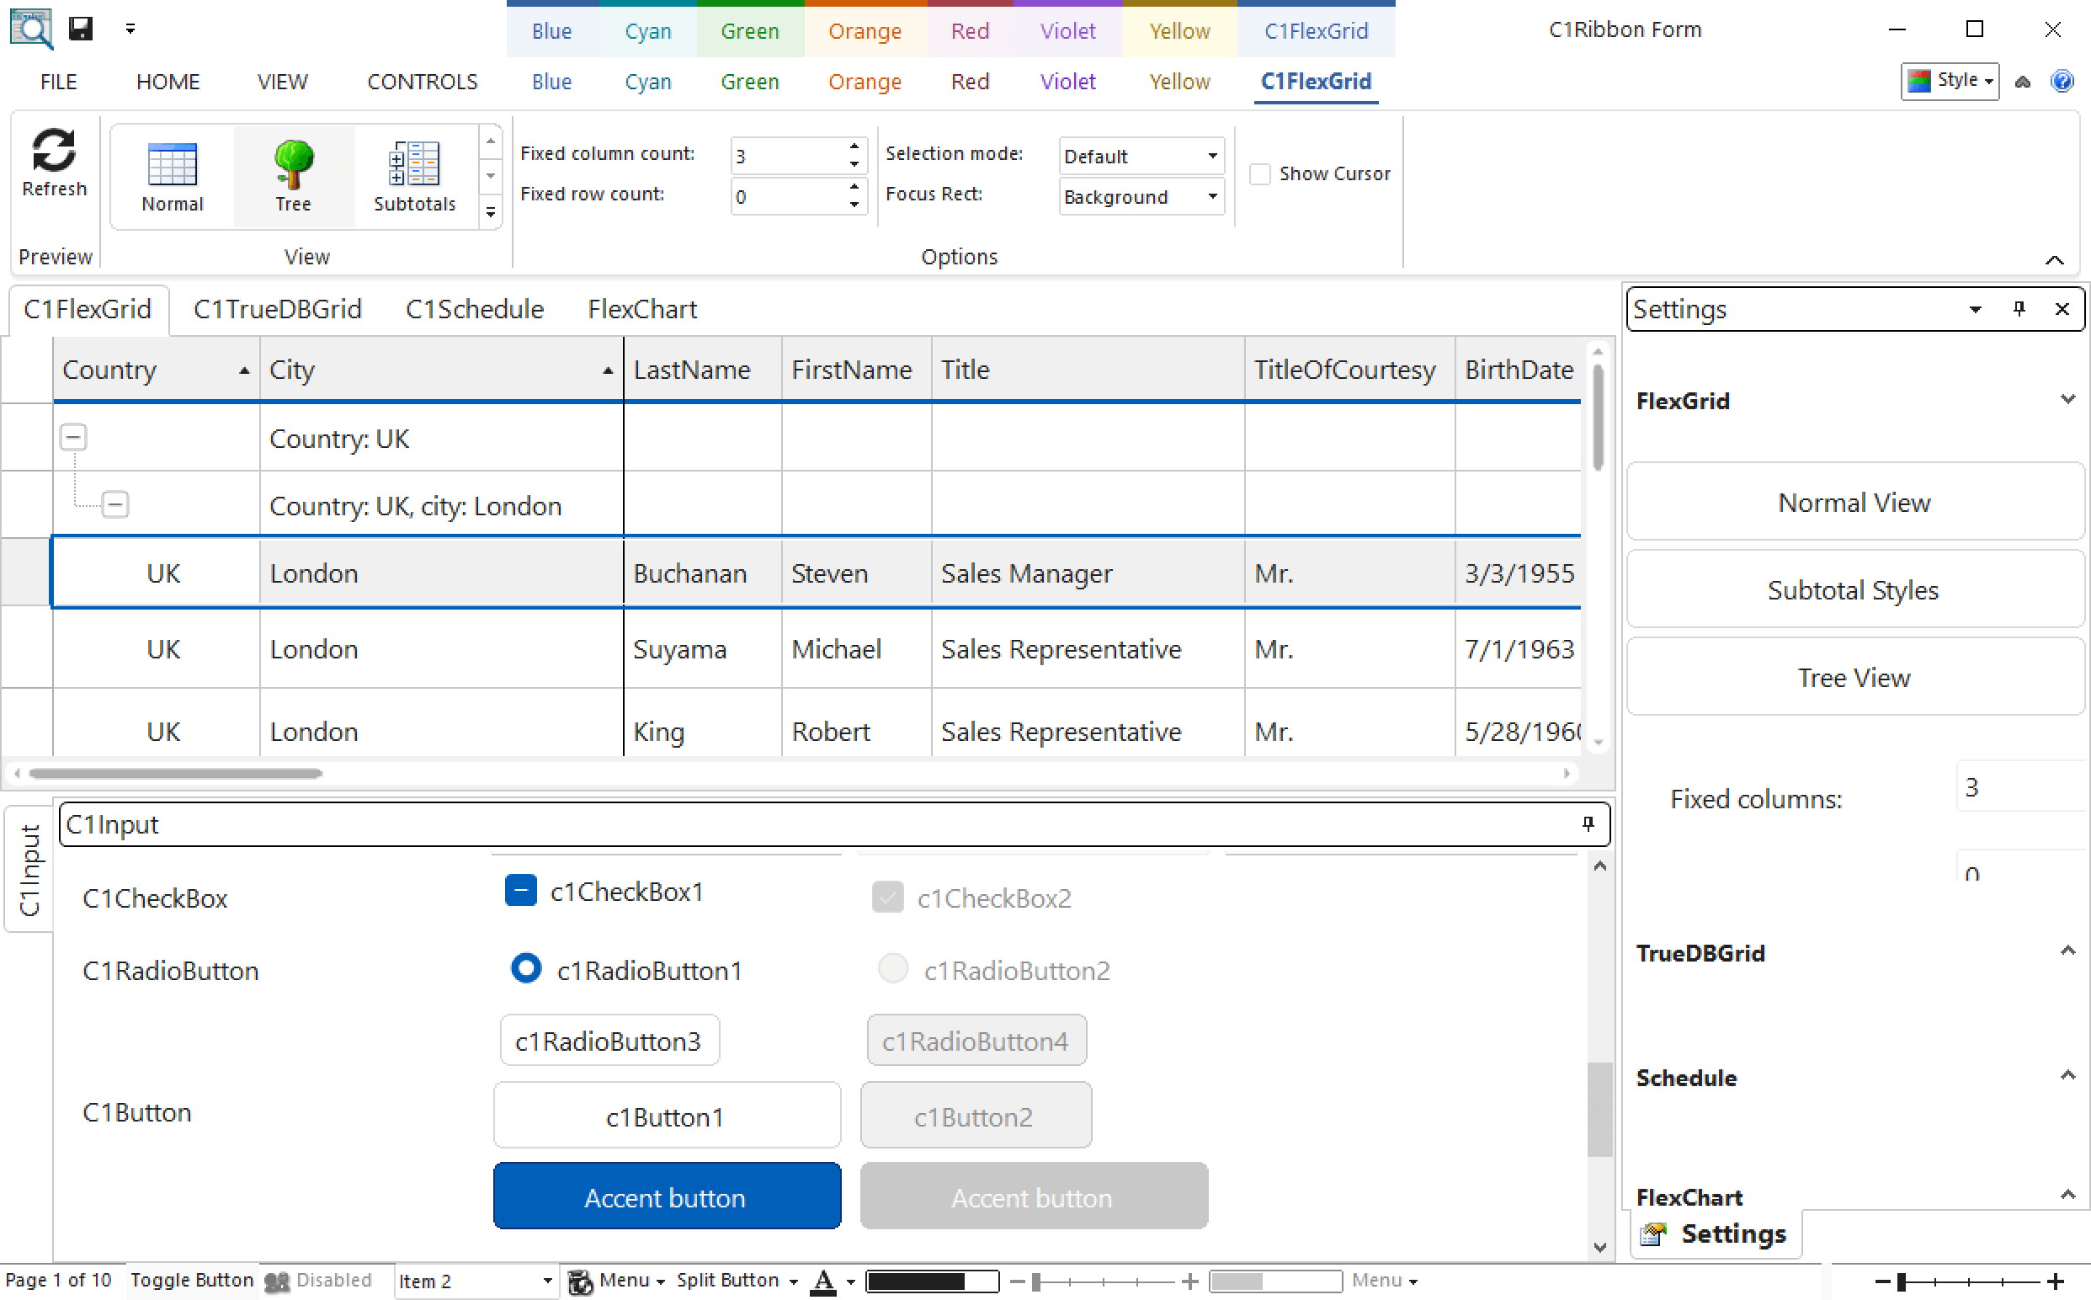This screenshot has height=1300, width=2091.
Task: Increase the Fixed column count spinner
Action: (854, 147)
